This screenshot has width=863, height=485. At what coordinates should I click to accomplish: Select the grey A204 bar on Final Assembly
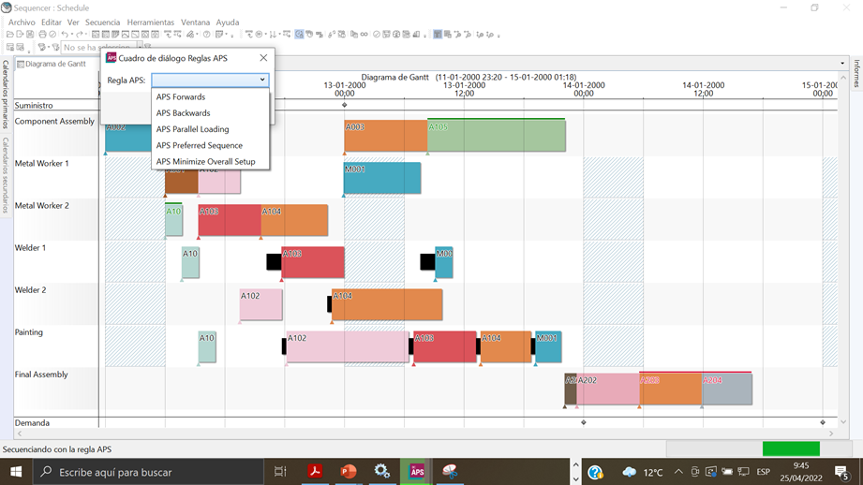(727, 389)
